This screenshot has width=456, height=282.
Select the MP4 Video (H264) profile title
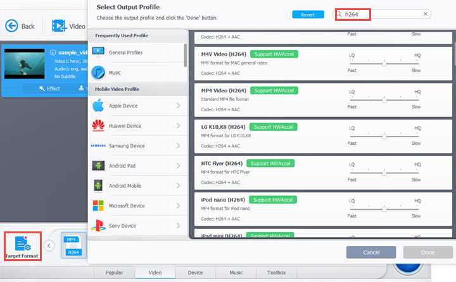pos(224,90)
